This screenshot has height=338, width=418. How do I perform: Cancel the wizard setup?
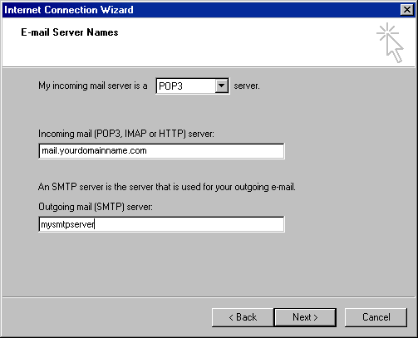point(376,317)
